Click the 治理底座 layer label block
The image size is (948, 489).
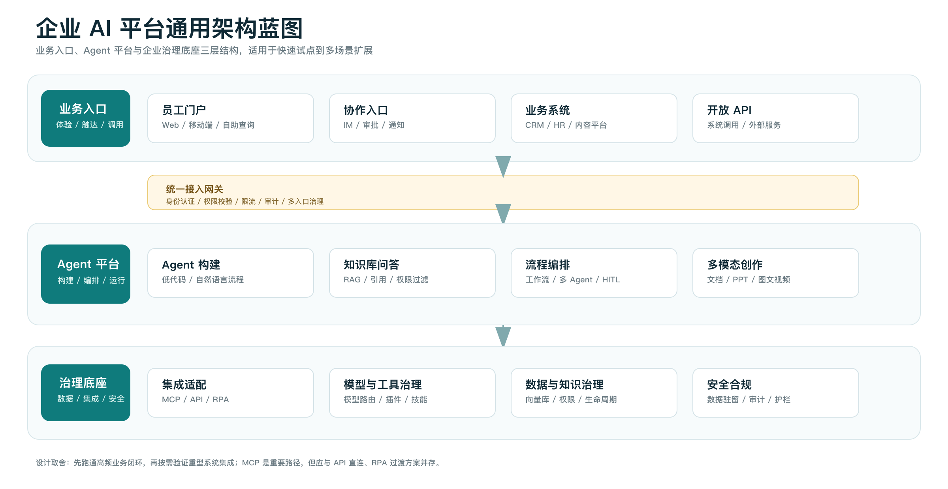86,393
